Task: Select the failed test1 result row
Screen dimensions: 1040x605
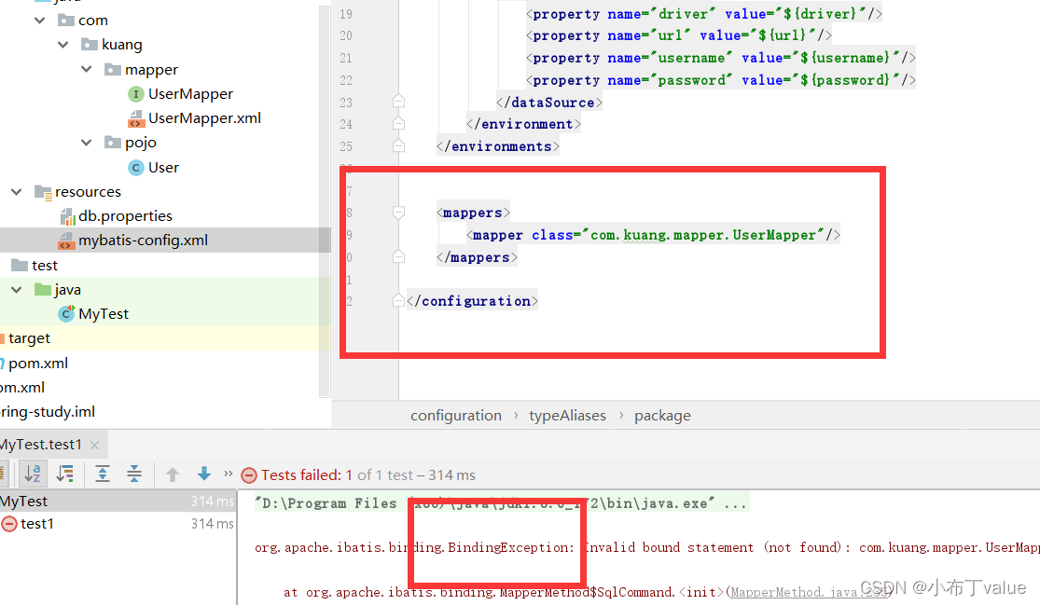Action: 118,524
